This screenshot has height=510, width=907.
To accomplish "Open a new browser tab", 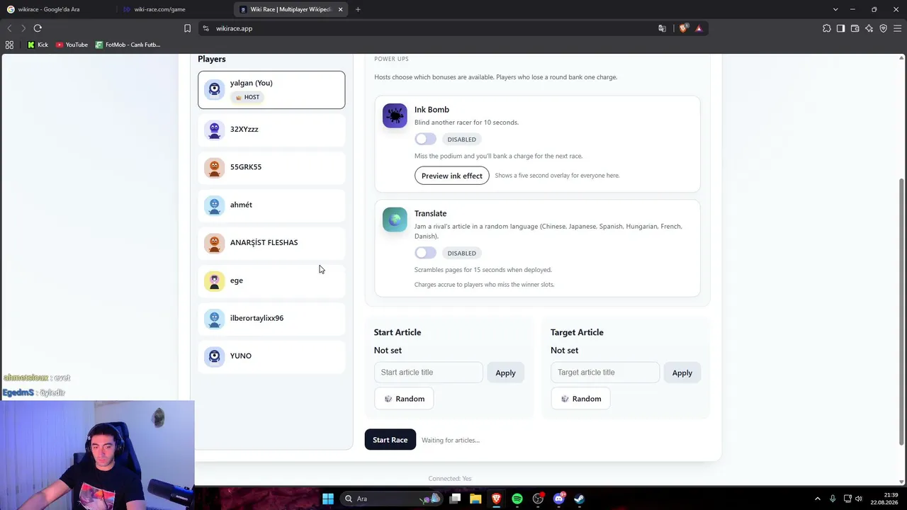I will [358, 9].
